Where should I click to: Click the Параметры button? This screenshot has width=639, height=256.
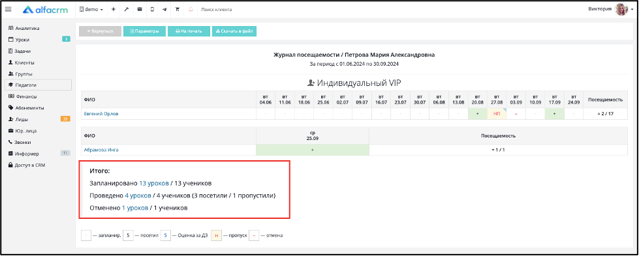click(x=144, y=31)
